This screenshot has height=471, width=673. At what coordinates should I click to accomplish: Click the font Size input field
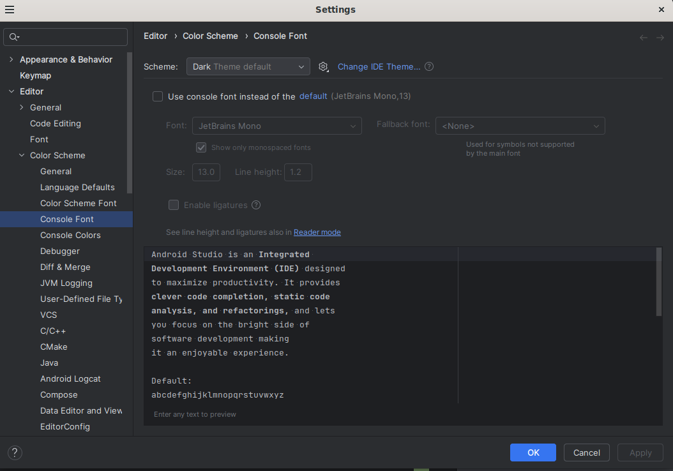pos(206,172)
